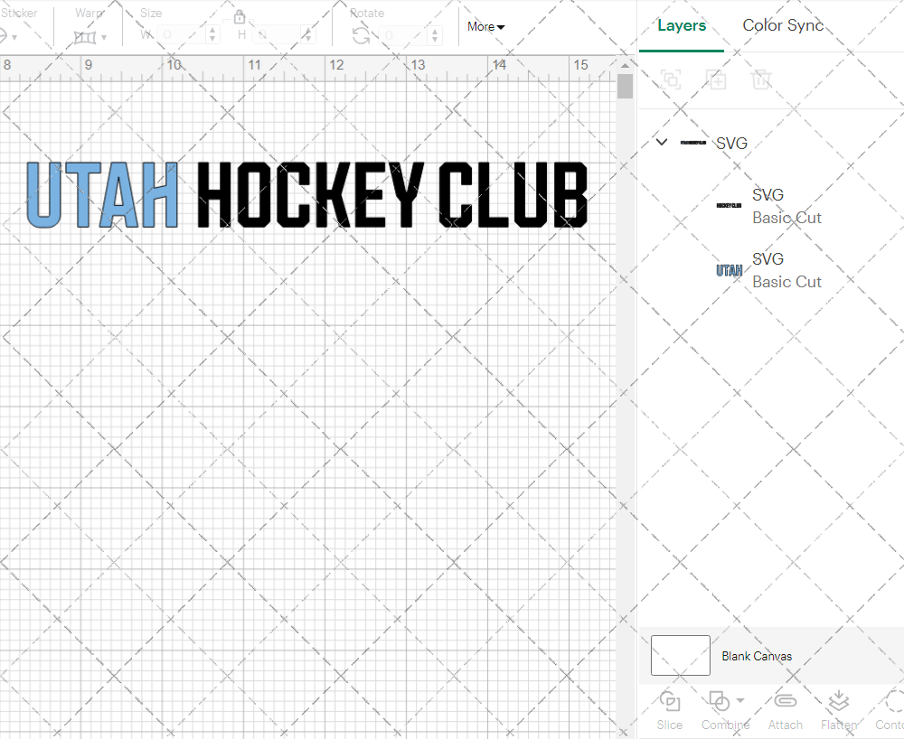Click the blue UTAH text on canvas
Viewport: 904px width, 739px height.
[102, 194]
